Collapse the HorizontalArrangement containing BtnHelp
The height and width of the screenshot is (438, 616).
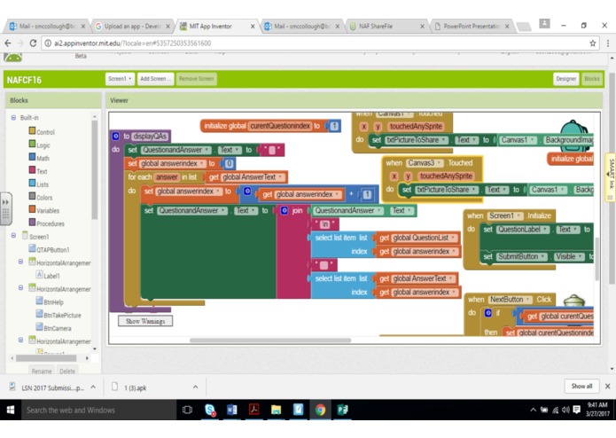tap(20, 288)
